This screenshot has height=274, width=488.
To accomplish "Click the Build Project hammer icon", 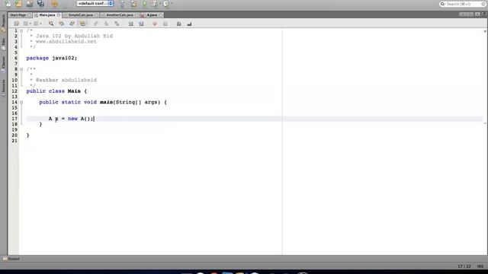I will pos(122,4).
